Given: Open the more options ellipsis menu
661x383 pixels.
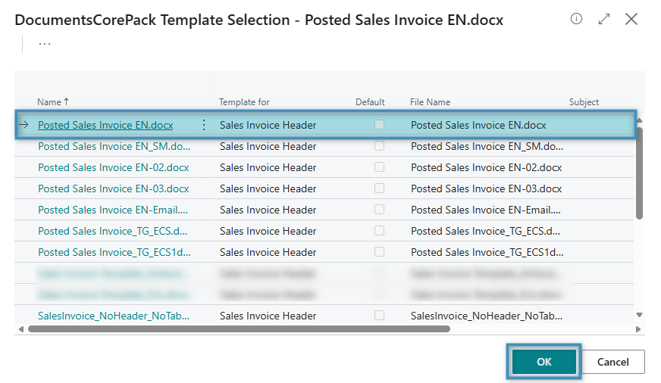Looking at the screenshot, I should tap(45, 44).
